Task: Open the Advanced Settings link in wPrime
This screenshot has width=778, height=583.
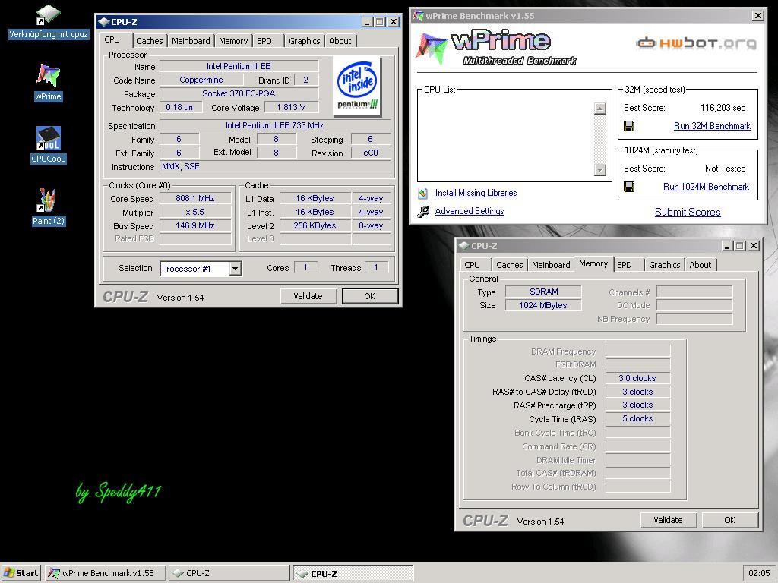Action: click(x=470, y=211)
